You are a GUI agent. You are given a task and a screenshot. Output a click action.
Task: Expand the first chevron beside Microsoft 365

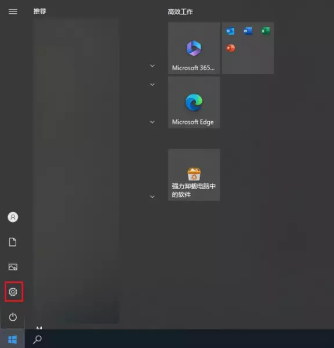tap(153, 66)
